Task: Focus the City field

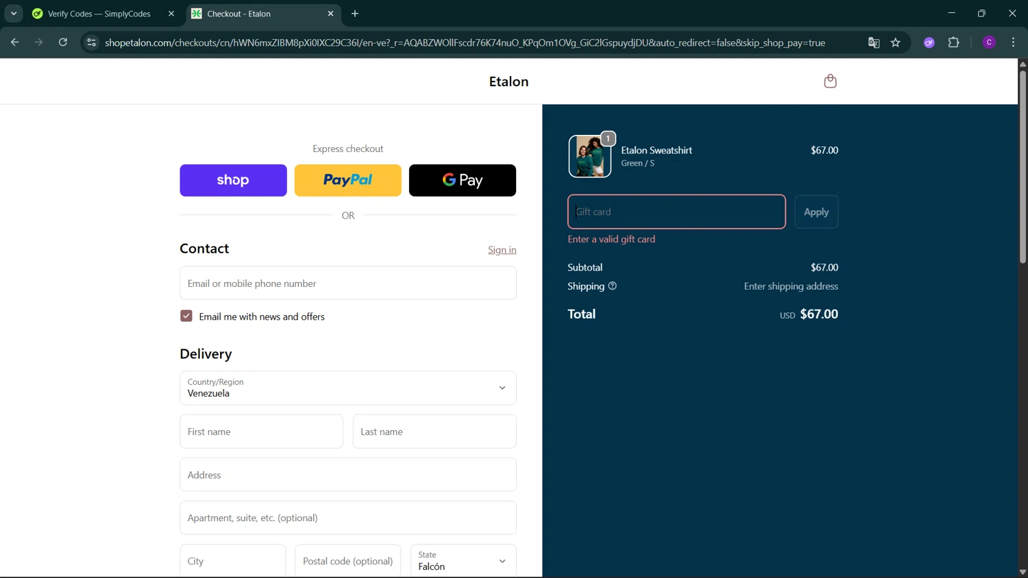Action: coord(233,561)
